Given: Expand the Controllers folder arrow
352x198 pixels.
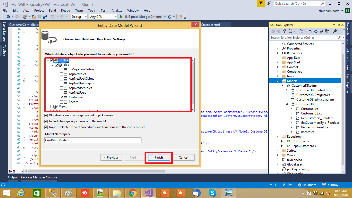Looking at the screenshot, I should [278, 72].
